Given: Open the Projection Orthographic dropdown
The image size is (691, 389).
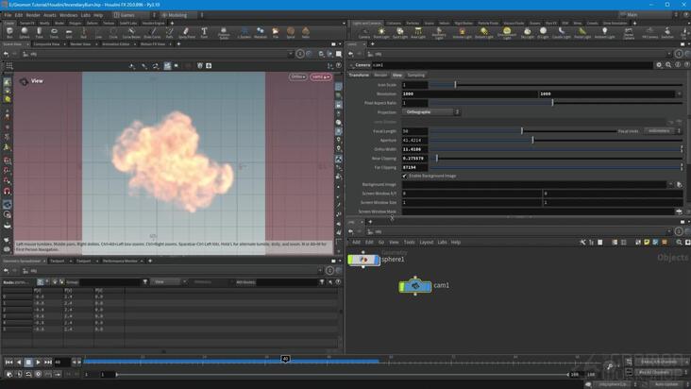Looking at the screenshot, I should [x=431, y=112].
